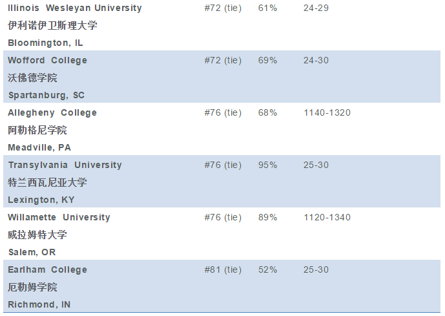Viewport: 445px width, 316px height.
Task: Select the 1120-1340 score range
Action: [327, 218]
